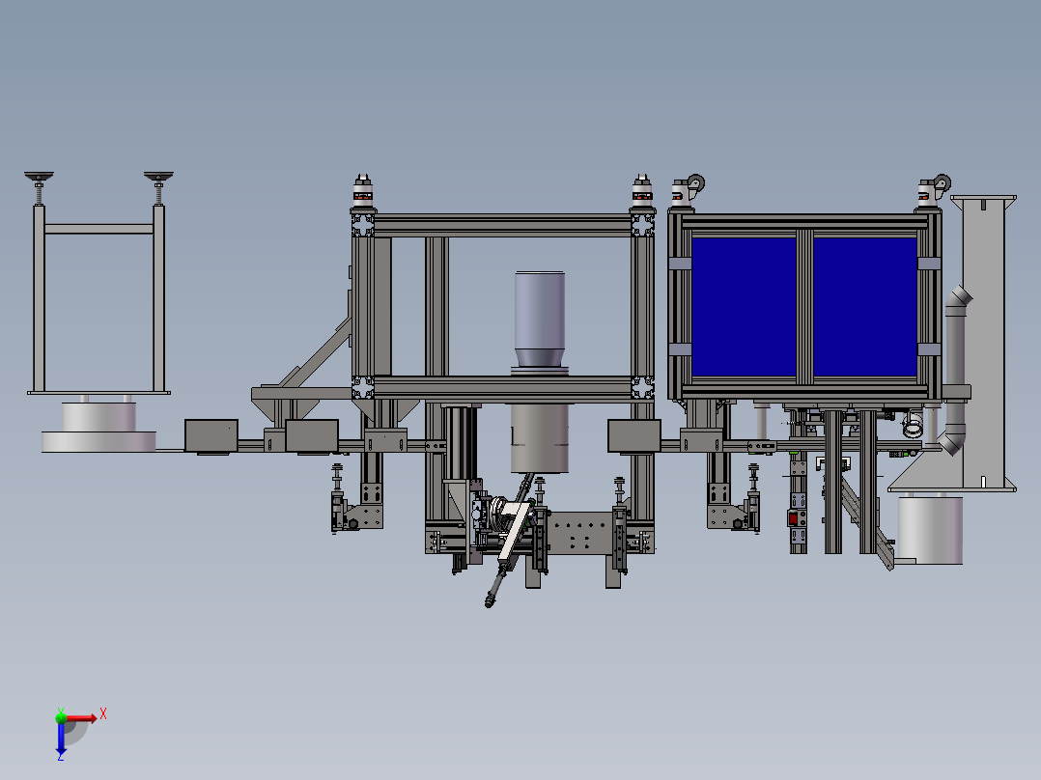Select the perforated grey plate beside the drive assembly
1041x780 pixels.
(580, 533)
